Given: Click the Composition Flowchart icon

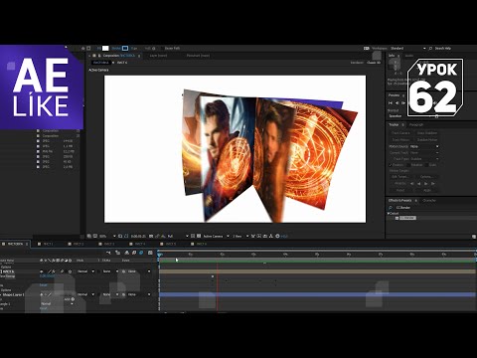Looking at the screenshot, I should click(271, 236).
